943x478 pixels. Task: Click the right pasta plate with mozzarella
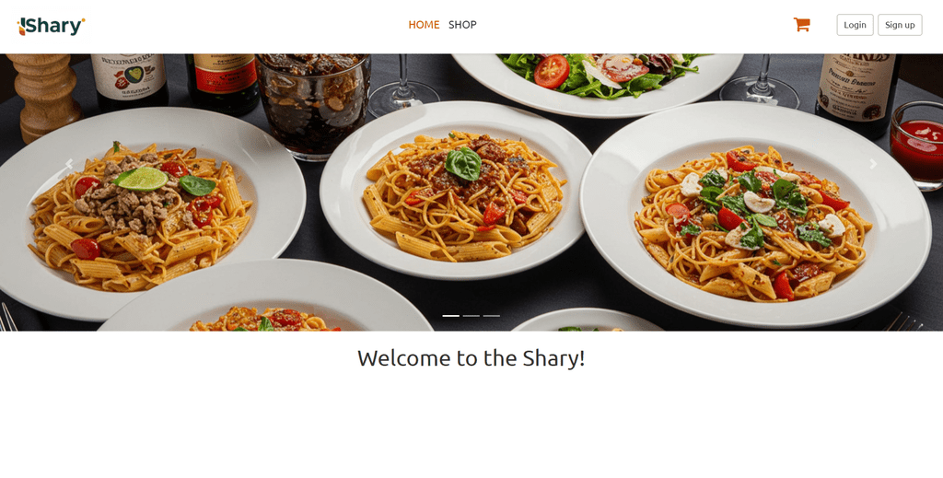pyautogui.click(x=755, y=214)
